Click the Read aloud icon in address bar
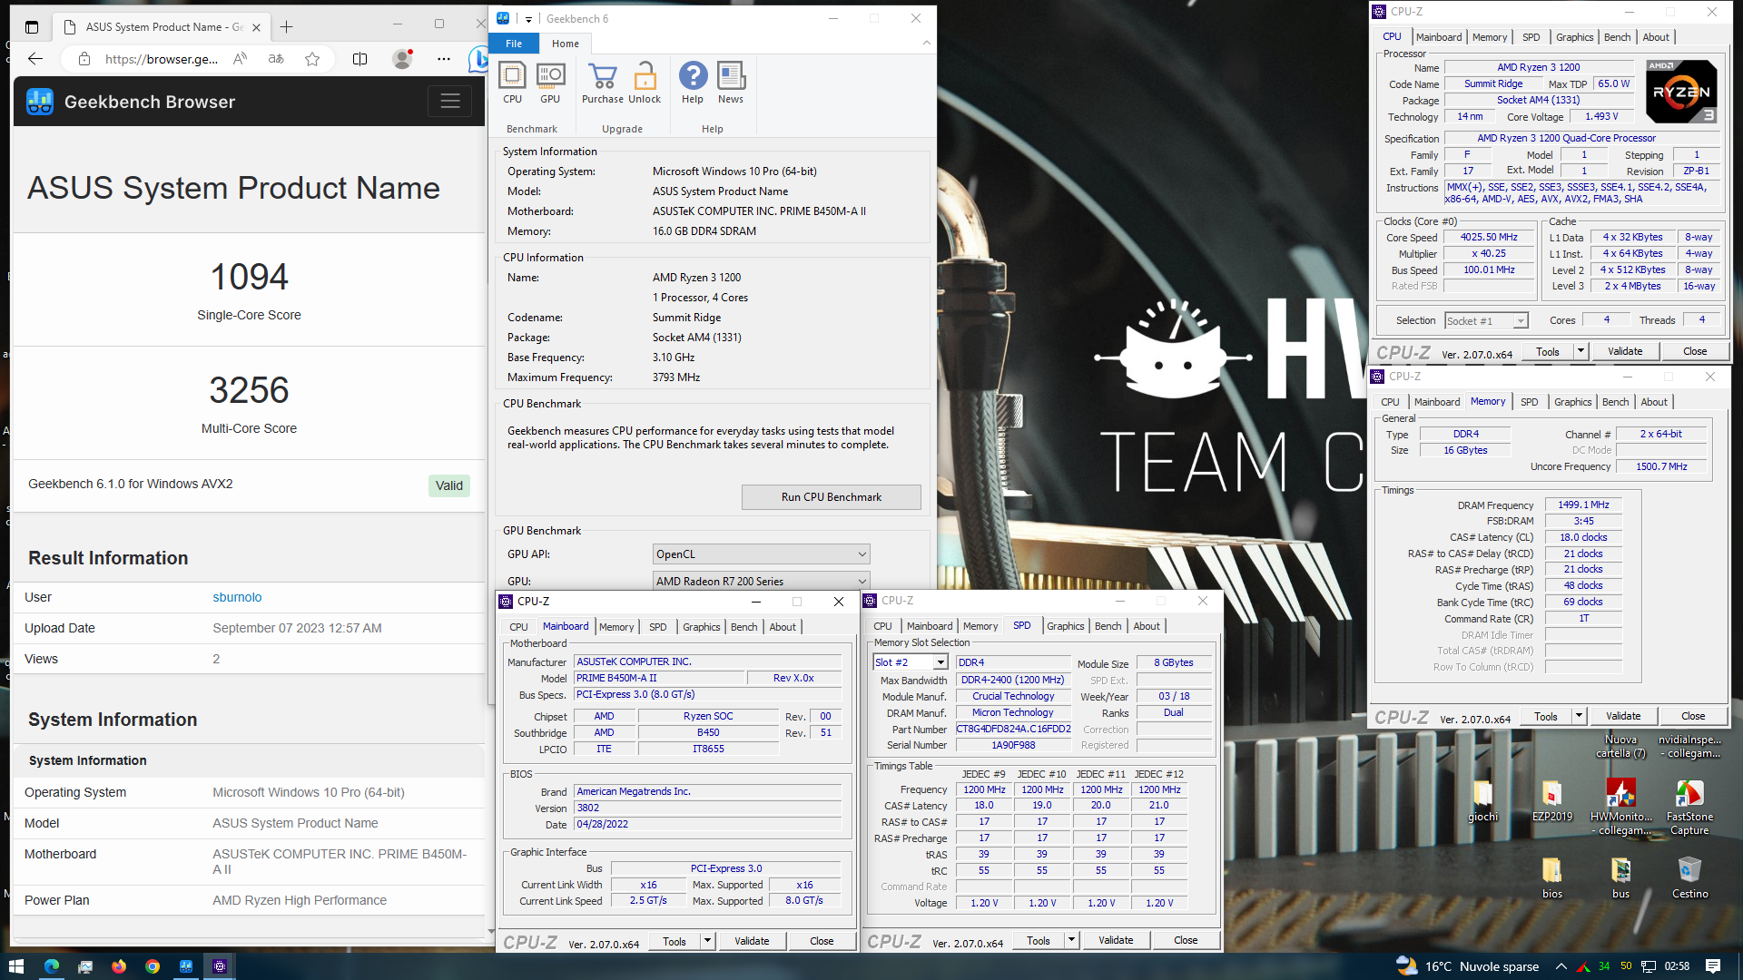The width and height of the screenshot is (1743, 980). pyautogui.click(x=240, y=59)
